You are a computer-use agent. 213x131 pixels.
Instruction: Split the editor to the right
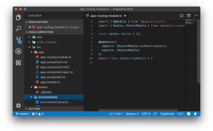click(189, 16)
